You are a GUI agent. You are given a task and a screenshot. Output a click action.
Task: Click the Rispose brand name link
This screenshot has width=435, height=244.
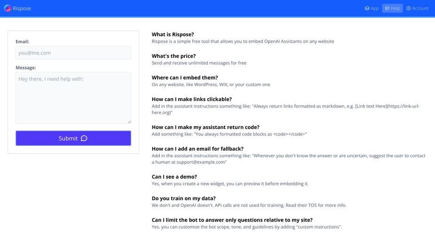tap(22, 8)
